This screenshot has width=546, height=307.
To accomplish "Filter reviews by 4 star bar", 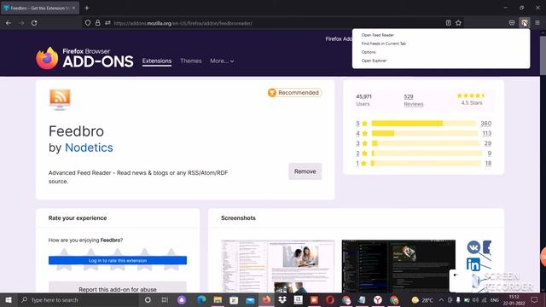I will [x=424, y=133].
